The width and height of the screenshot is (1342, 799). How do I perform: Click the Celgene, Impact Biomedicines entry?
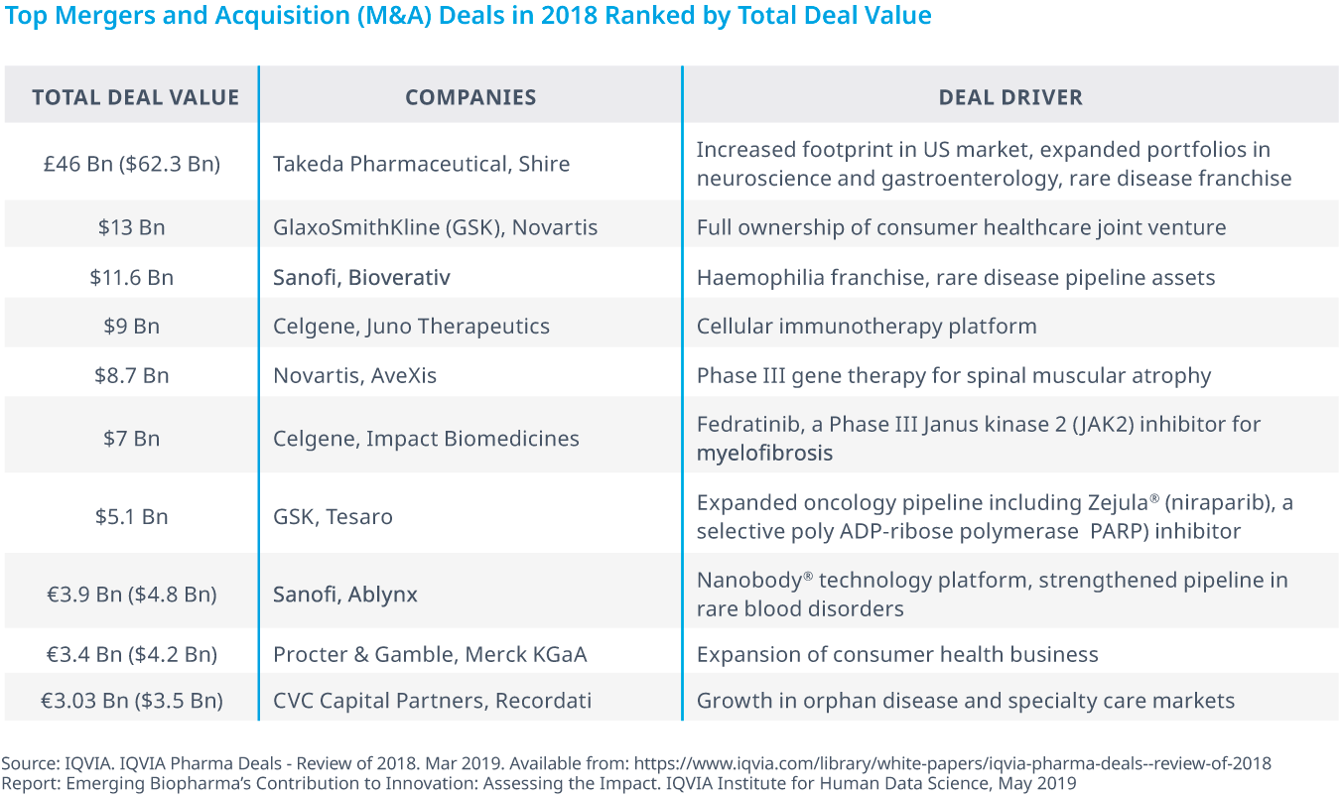coord(426,438)
